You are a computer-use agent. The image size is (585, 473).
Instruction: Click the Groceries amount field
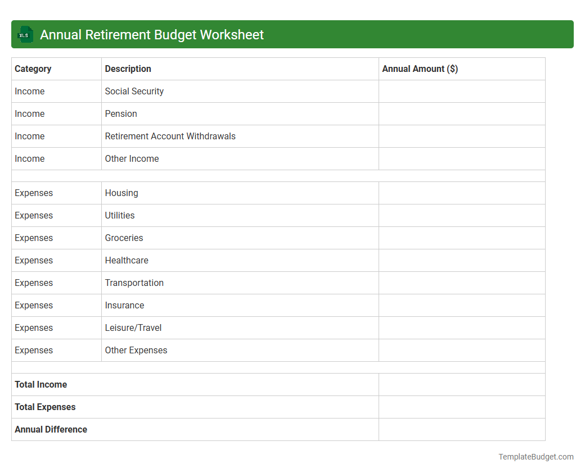tap(461, 238)
